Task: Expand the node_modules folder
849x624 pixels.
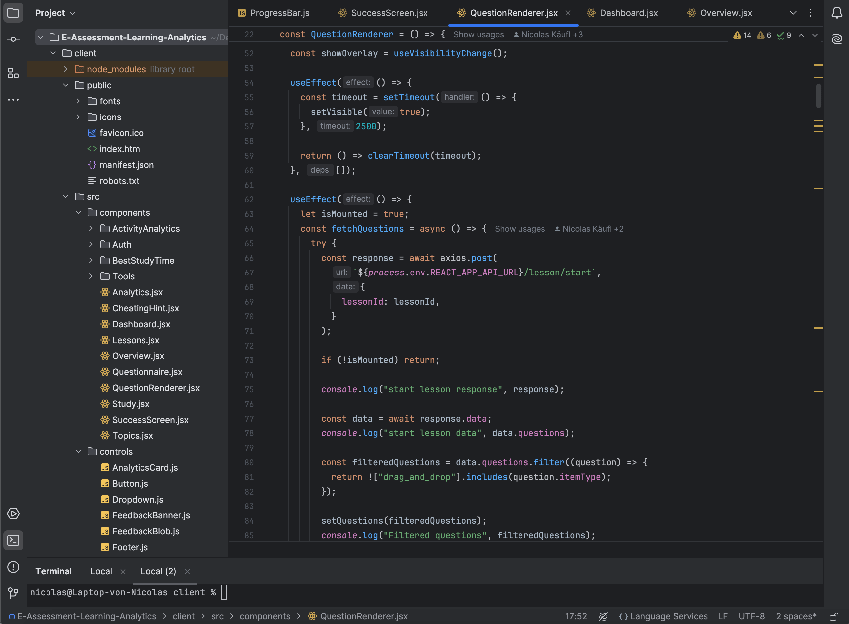Action: (65, 69)
